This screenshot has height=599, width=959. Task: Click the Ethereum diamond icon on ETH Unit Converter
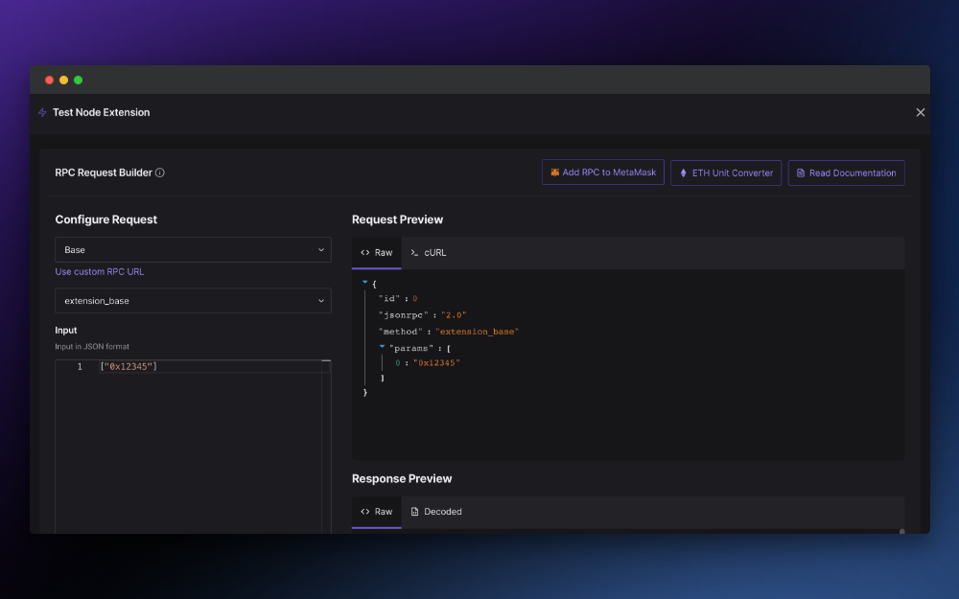pyautogui.click(x=683, y=173)
